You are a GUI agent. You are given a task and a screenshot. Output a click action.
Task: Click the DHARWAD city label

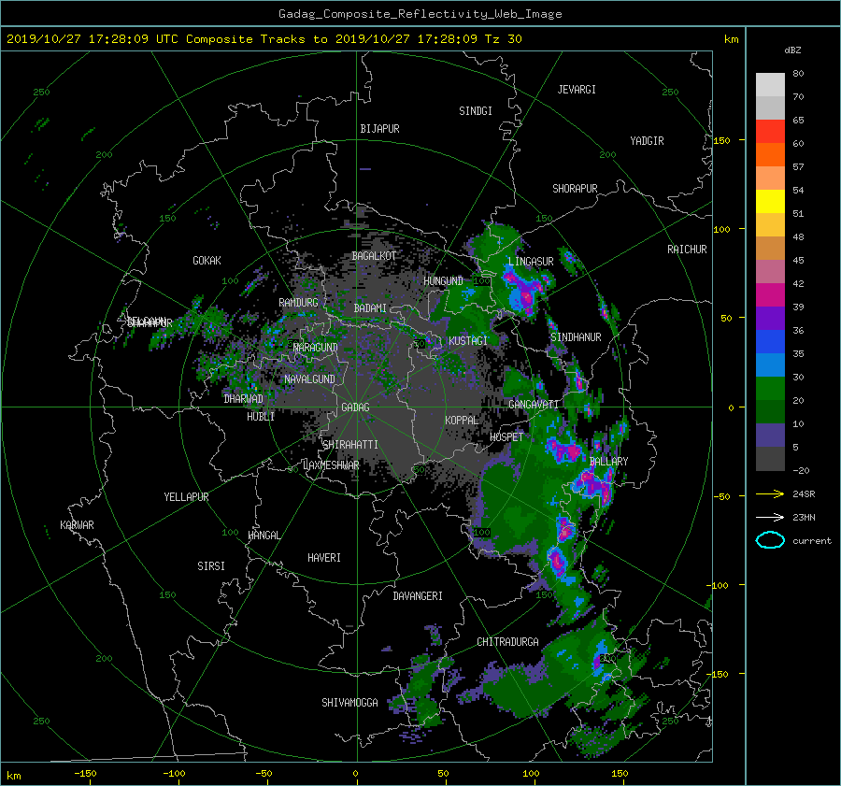tap(243, 399)
